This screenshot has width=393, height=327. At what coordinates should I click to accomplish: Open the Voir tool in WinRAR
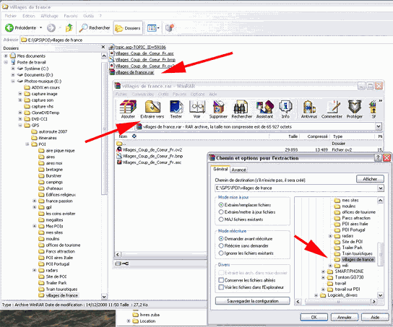197,109
